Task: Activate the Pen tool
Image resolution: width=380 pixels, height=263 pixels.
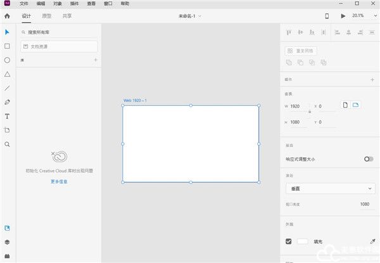Action: (x=7, y=102)
